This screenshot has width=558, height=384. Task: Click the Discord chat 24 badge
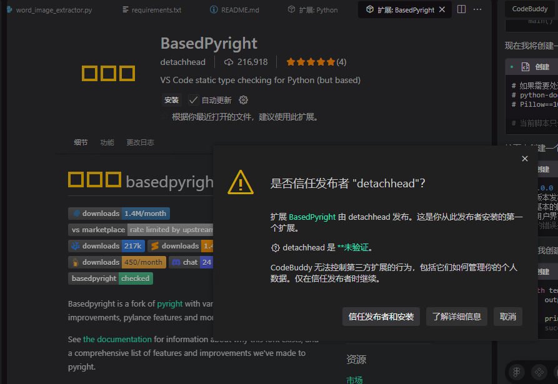point(191,262)
